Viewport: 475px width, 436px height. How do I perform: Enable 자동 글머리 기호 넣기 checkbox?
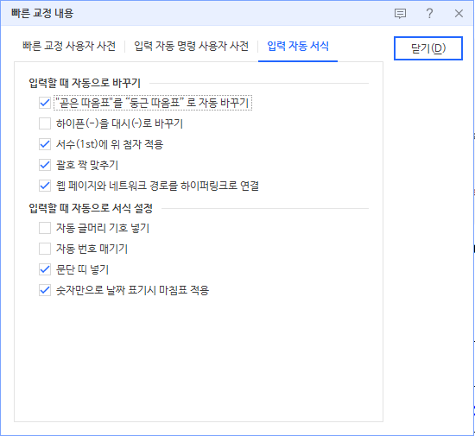(45, 228)
